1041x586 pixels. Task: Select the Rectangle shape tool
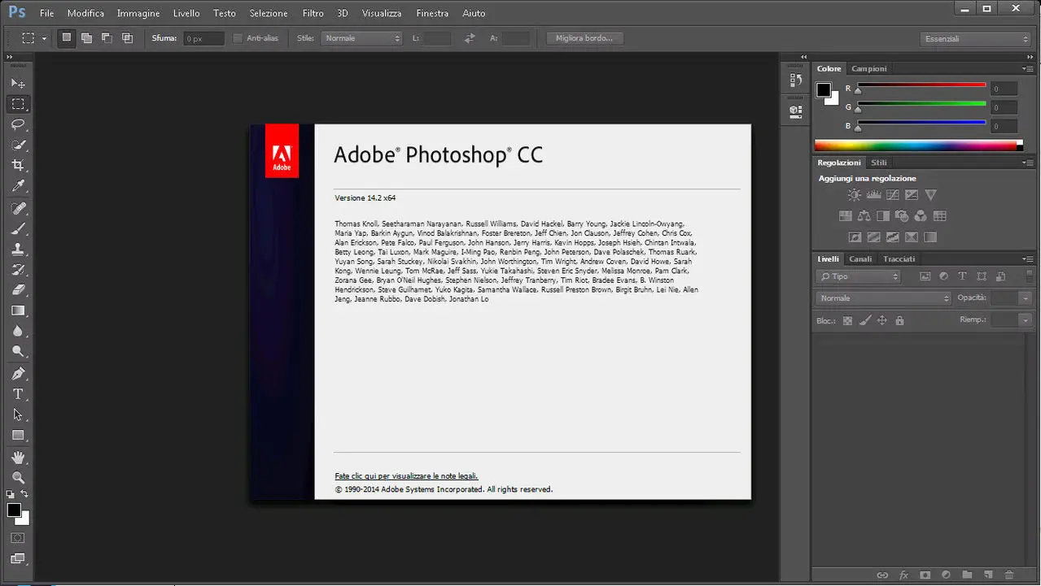tap(18, 435)
